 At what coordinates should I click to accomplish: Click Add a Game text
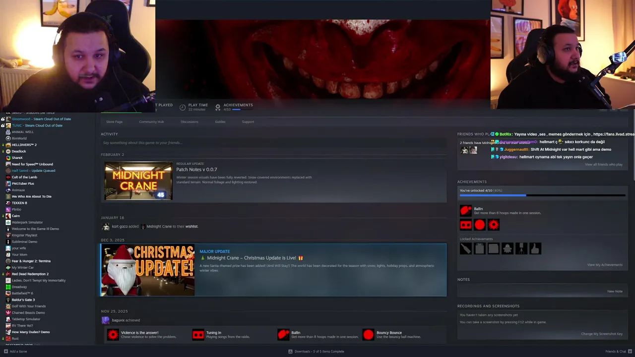pos(18,352)
